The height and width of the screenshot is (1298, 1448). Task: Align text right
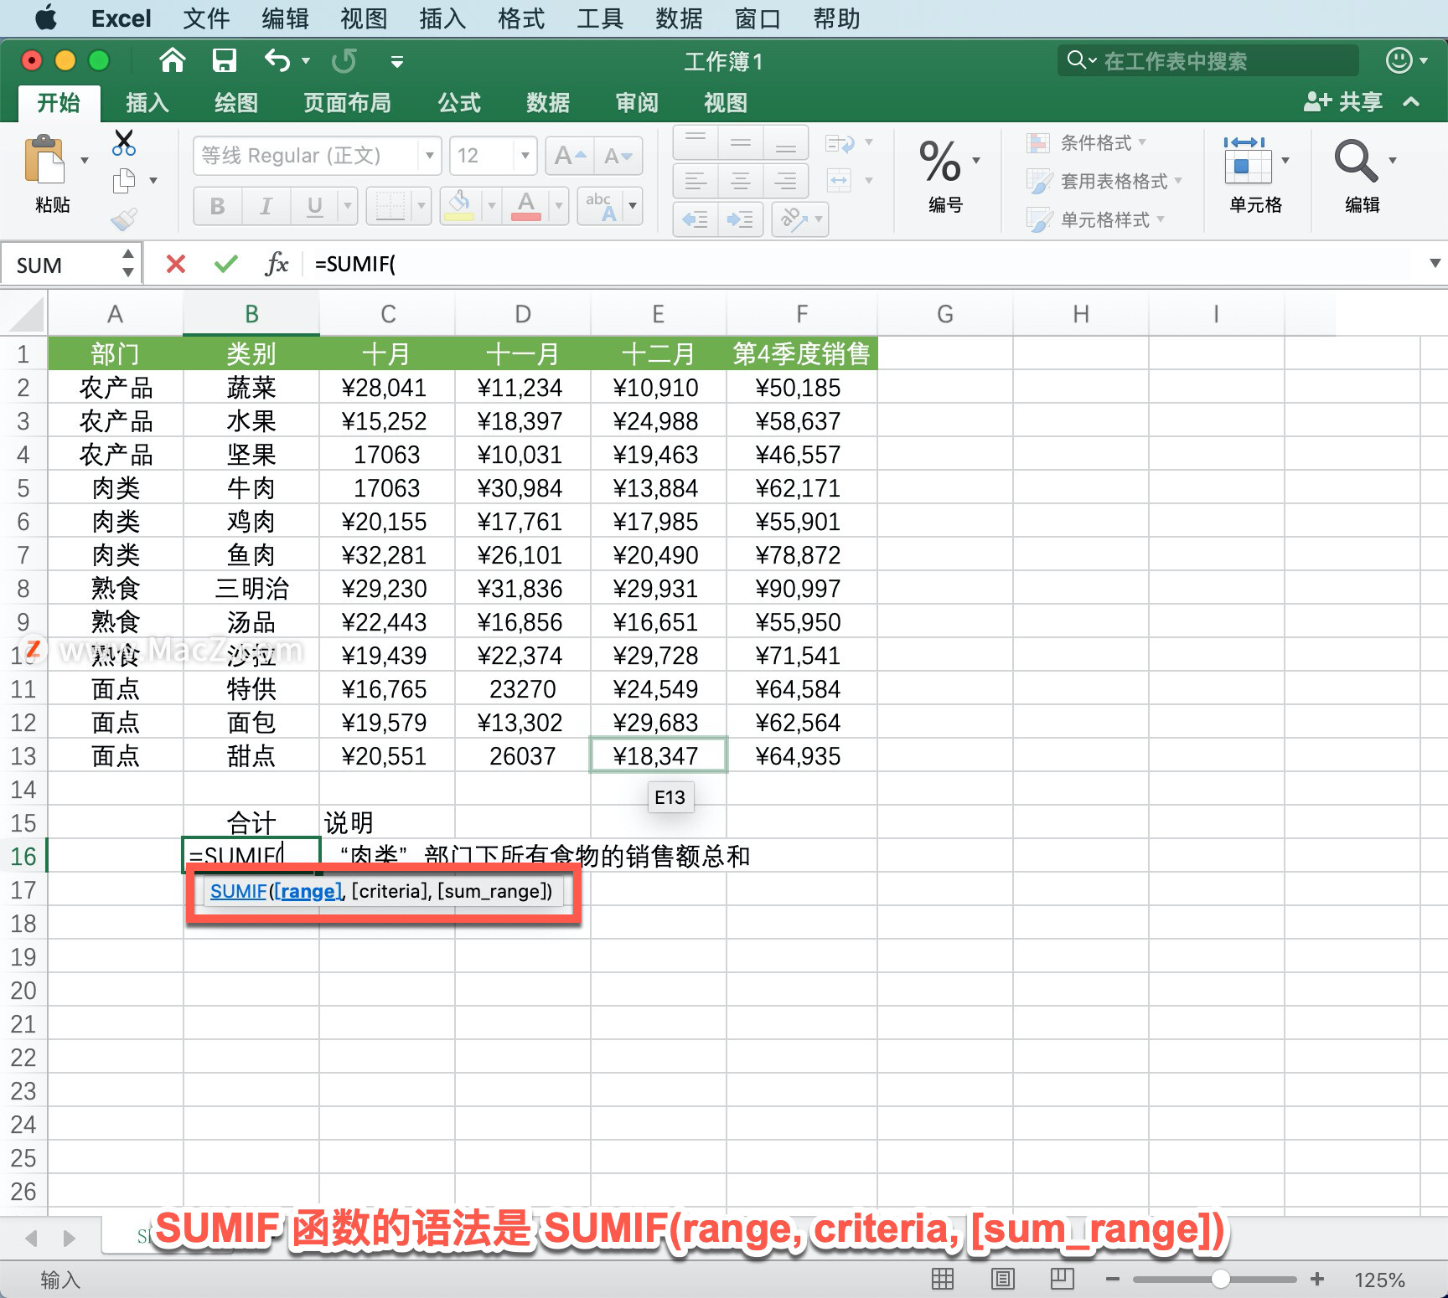(786, 181)
